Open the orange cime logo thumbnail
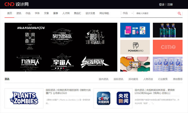The width and height of the screenshot is (188, 113). tap(168, 47)
